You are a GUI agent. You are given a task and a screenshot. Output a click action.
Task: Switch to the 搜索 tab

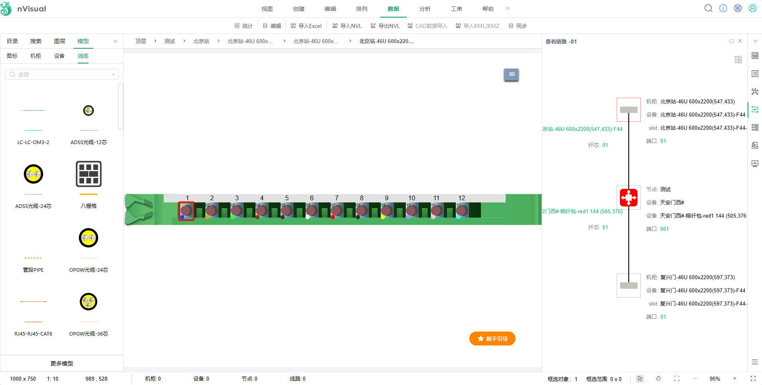pyautogui.click(x=36, y=41)
